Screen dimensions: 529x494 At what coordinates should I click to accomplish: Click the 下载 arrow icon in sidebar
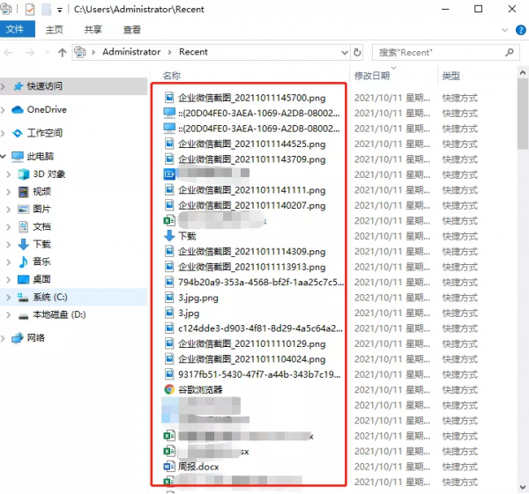[23, 244]
